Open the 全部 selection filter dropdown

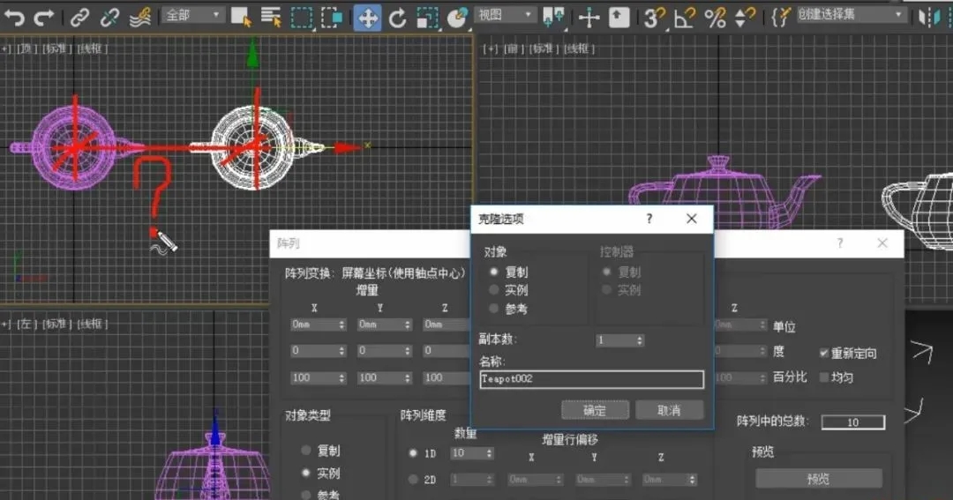[192, 15]
